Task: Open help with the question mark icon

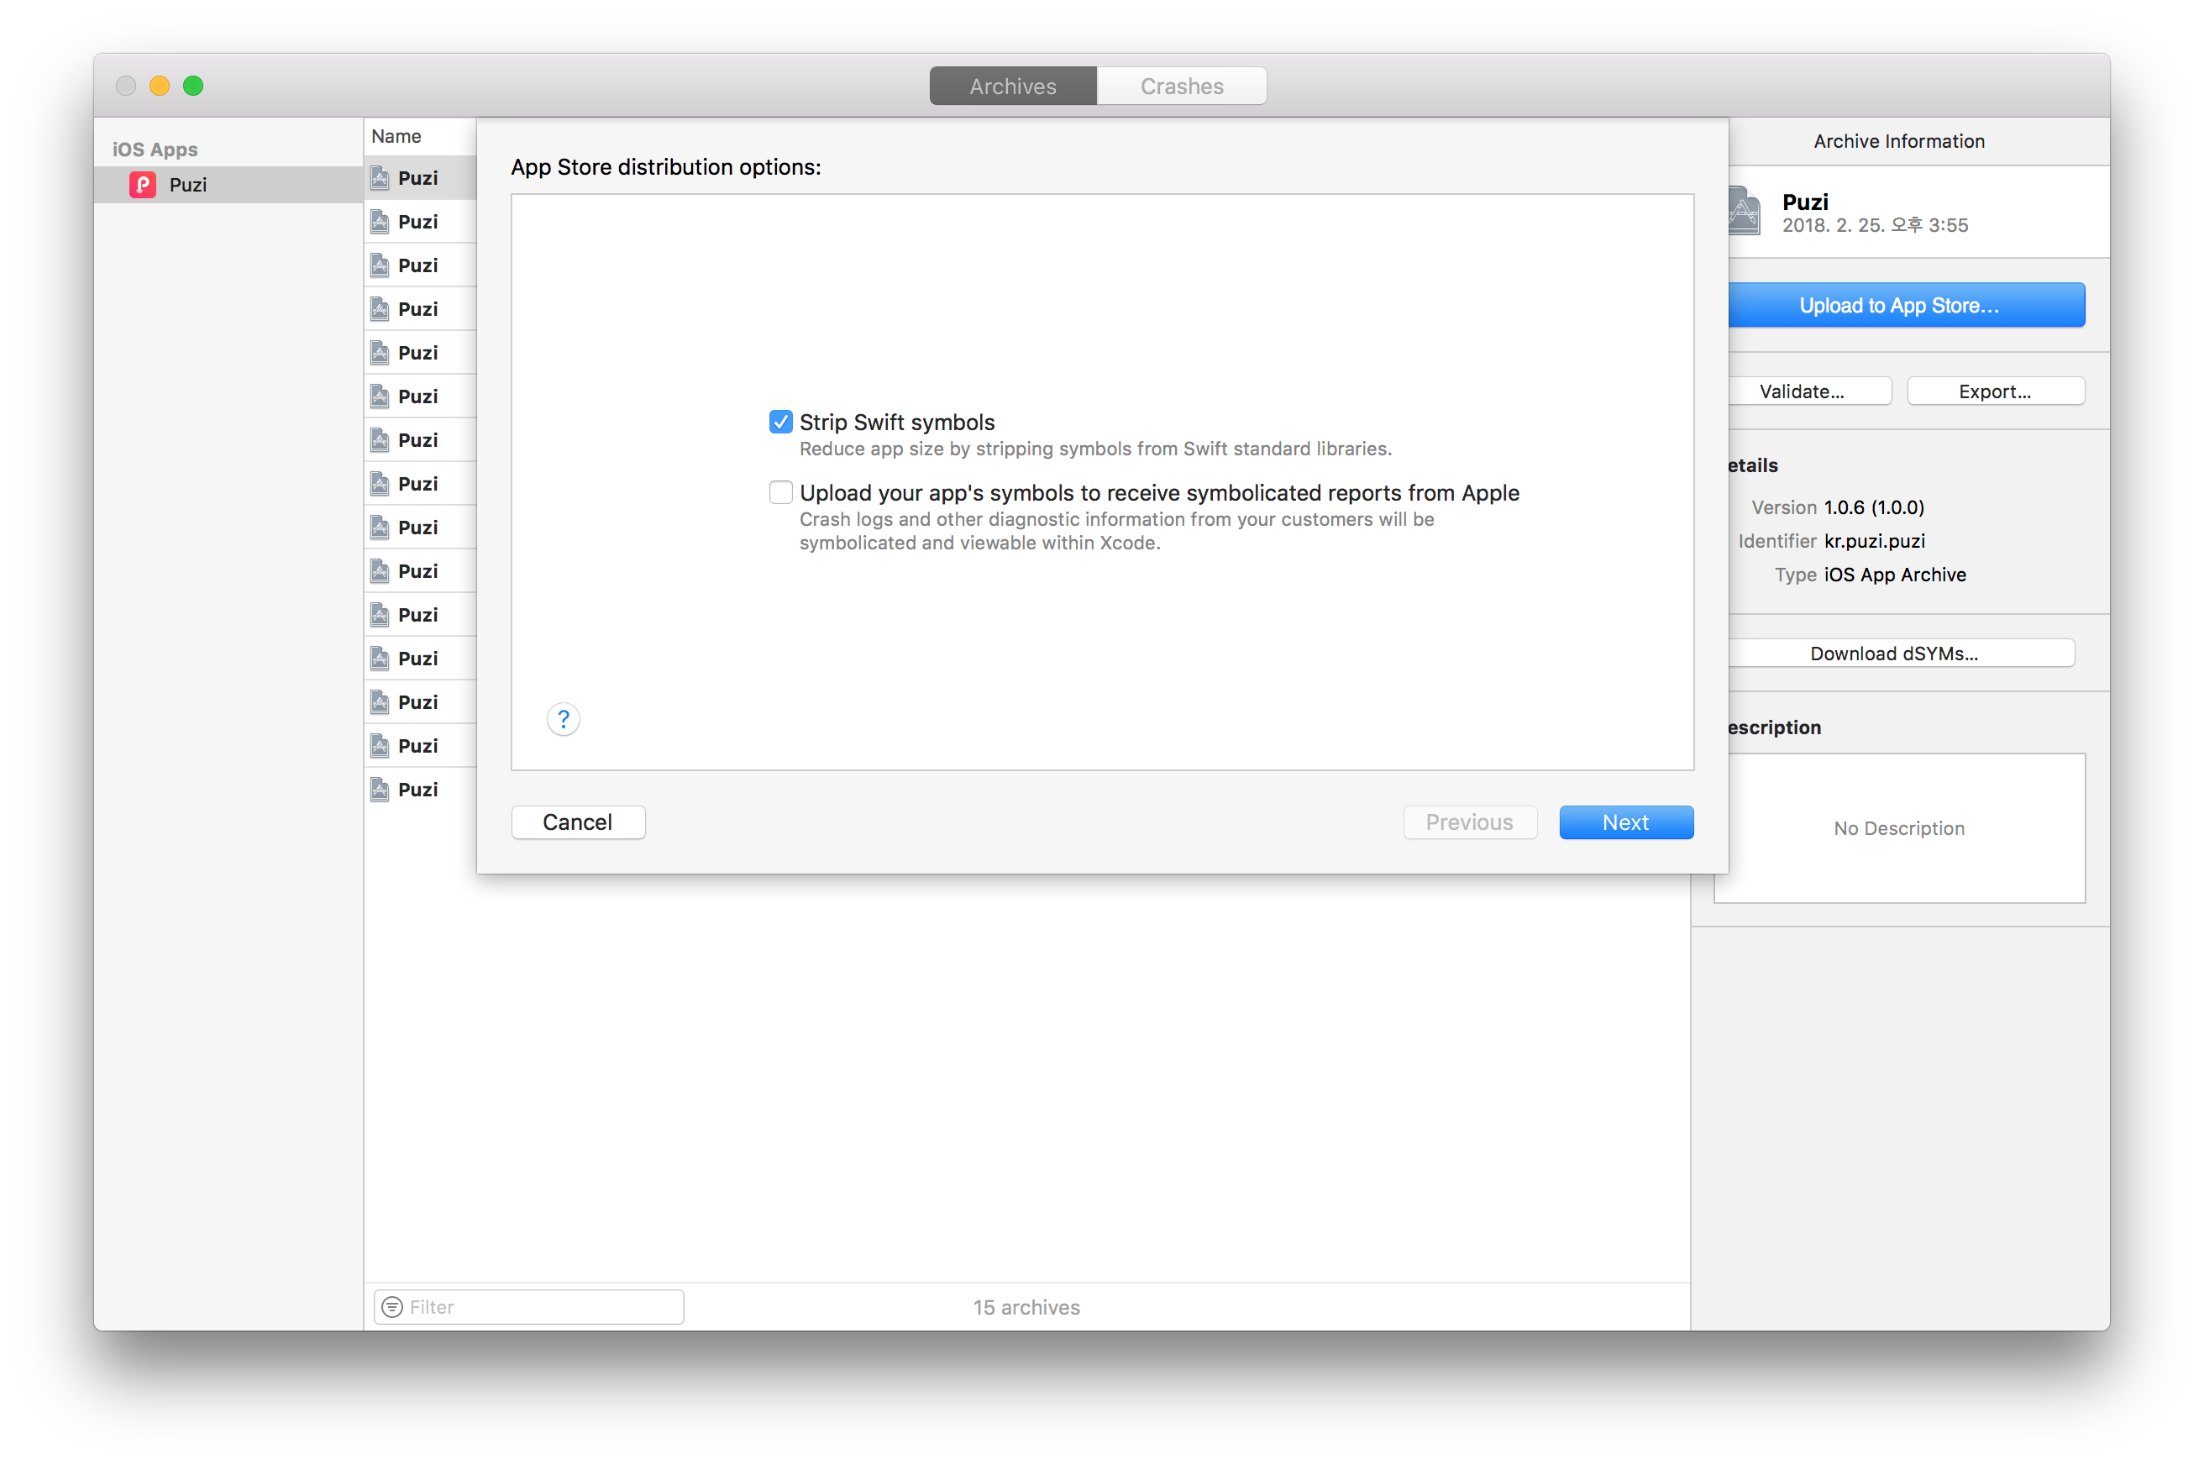Action: [564, 718]
